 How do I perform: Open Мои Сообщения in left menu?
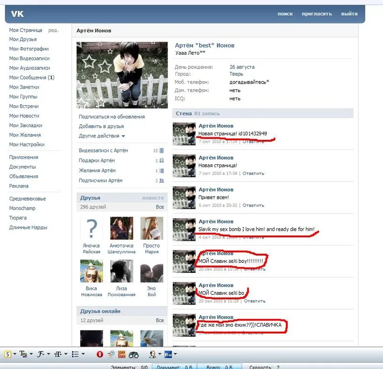coord(32,77)
